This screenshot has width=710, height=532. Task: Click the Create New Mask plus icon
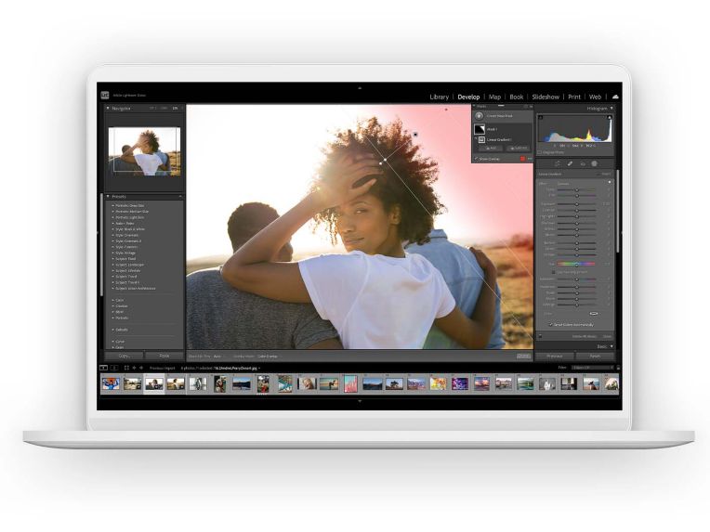[480, 116]
